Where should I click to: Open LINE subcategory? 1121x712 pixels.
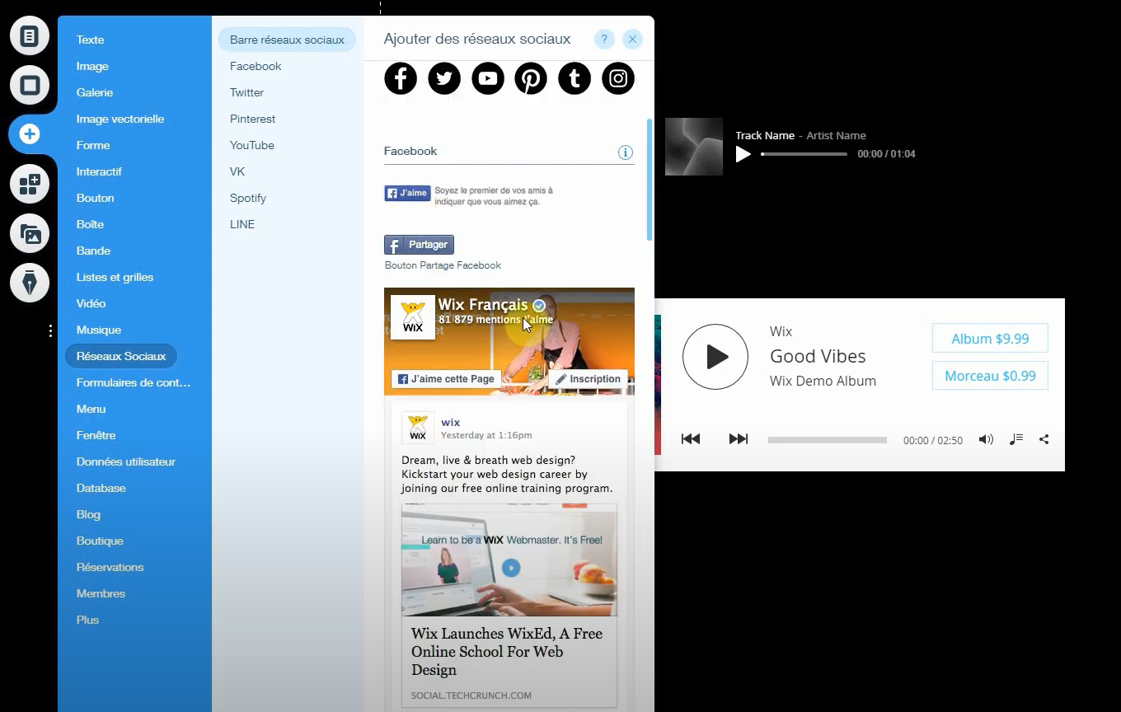[x=242, y=224]
